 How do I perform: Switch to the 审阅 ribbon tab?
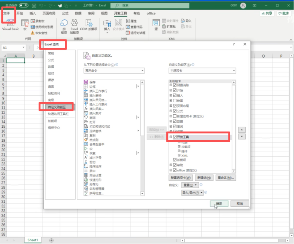point(91,13)
